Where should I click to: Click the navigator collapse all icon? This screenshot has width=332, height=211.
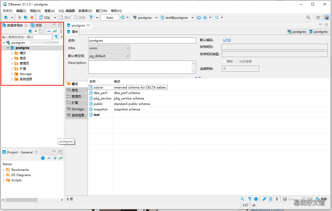49,31
